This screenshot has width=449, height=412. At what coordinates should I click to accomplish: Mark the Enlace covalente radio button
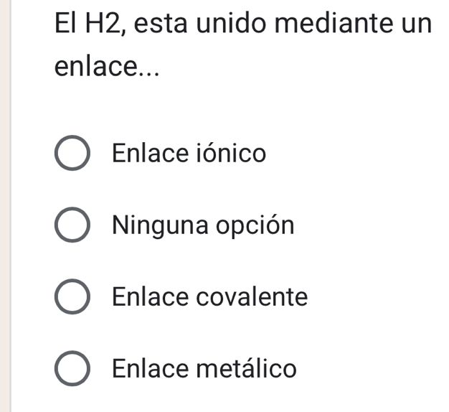(72, 298)
